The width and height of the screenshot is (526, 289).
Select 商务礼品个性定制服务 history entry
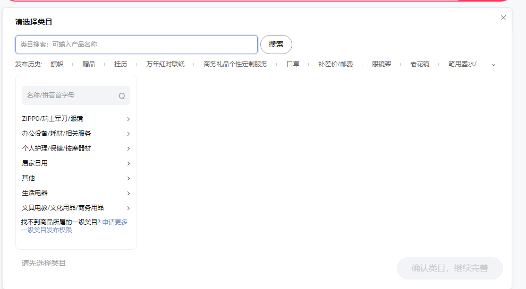[x=235, y=64]
